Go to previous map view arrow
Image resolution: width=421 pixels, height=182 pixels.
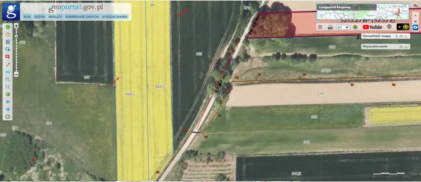coord(8,102)
